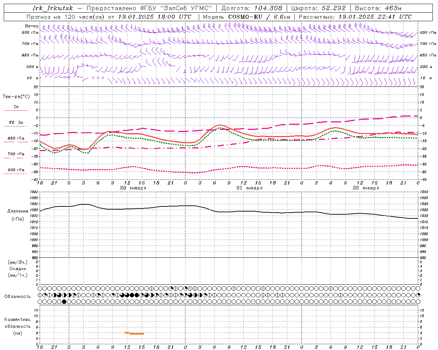Click the Td 2м dew point legend

[16, 124]
